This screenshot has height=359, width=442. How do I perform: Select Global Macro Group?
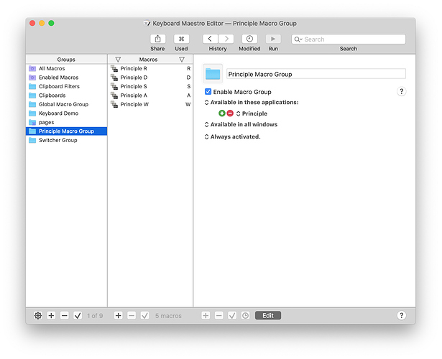66,104
